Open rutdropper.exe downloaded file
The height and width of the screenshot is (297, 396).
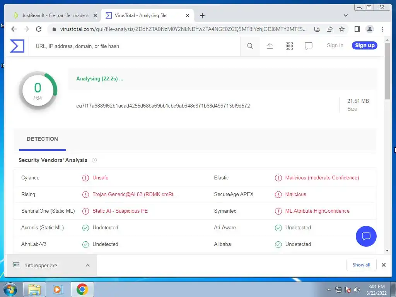click(40, 265)
